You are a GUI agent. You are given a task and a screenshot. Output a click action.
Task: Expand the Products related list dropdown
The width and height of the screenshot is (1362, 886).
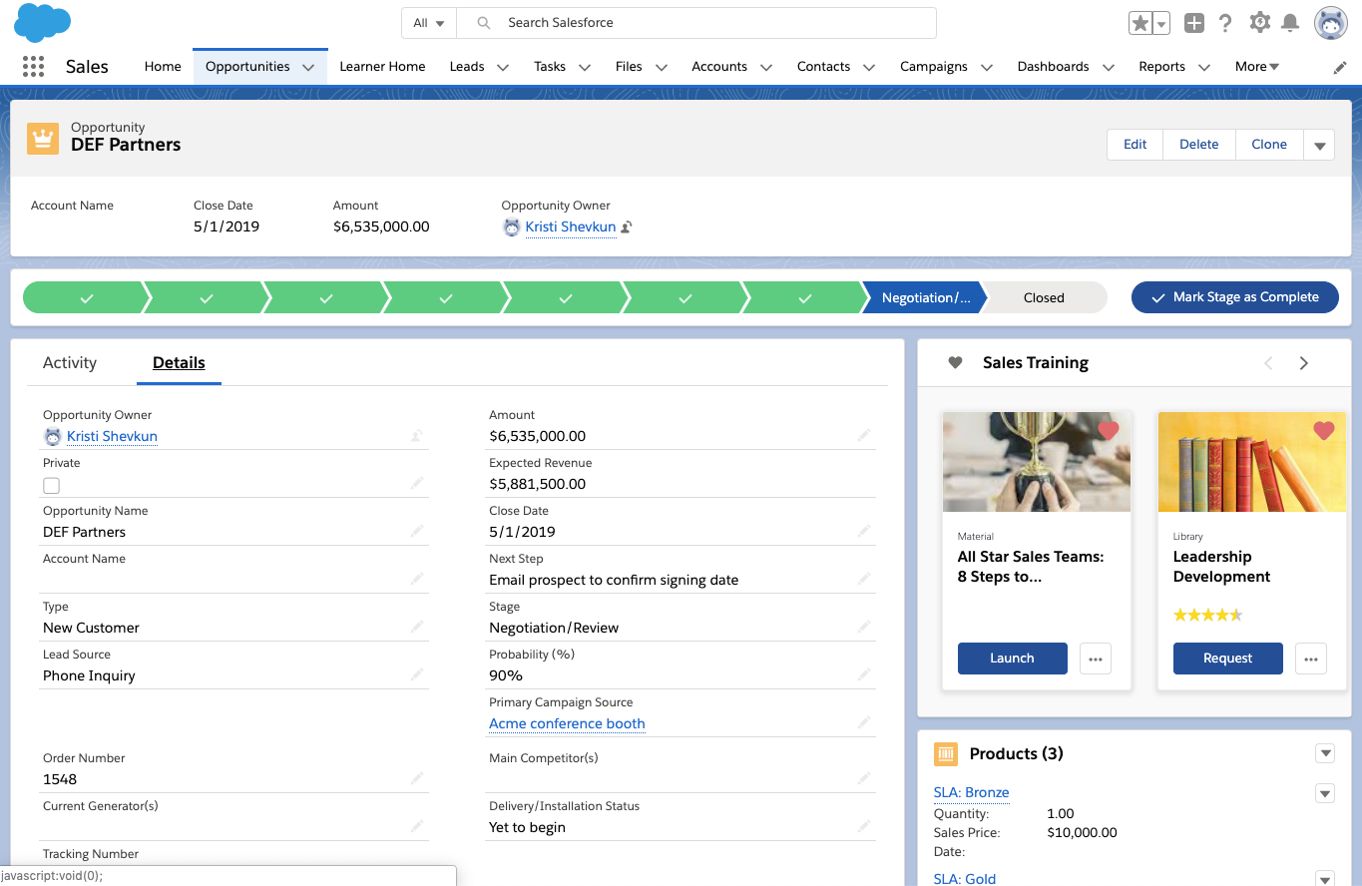coord(1325,753)
